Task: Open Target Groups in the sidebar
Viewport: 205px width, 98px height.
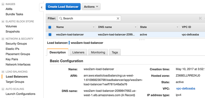Action: [x=15, y=82]
